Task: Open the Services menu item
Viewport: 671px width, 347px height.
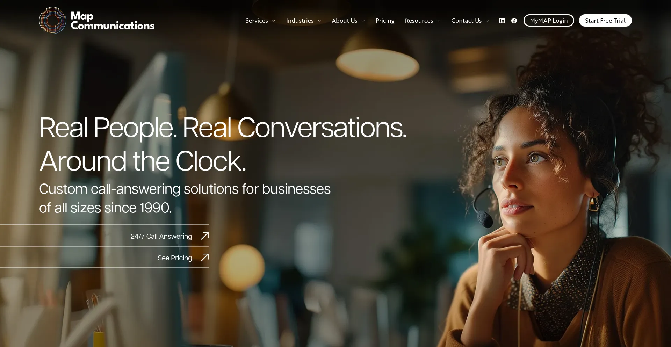Action: pos(257,21)
